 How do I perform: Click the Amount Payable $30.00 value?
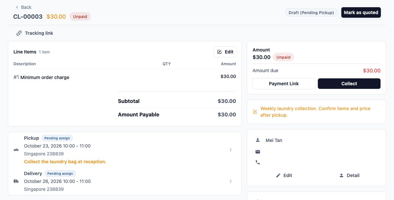(227, 114)
